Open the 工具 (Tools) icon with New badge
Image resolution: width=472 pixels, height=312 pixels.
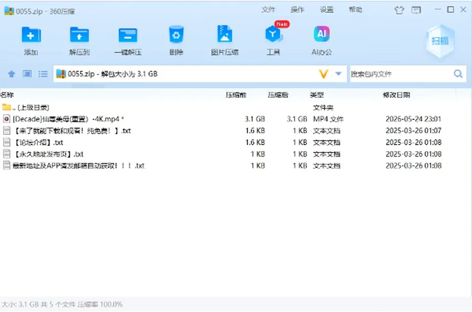[x=273, y=34]
